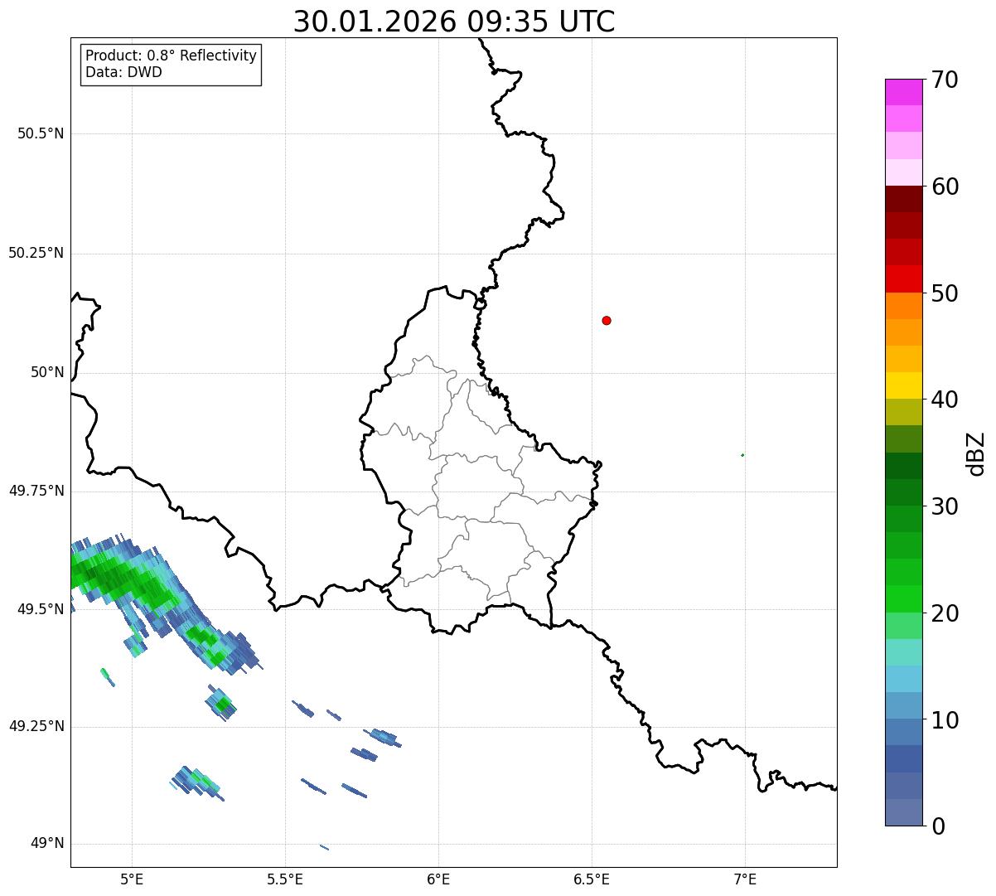Click the isolated echo cell above 49.25°N gridline

pos(221,703)
